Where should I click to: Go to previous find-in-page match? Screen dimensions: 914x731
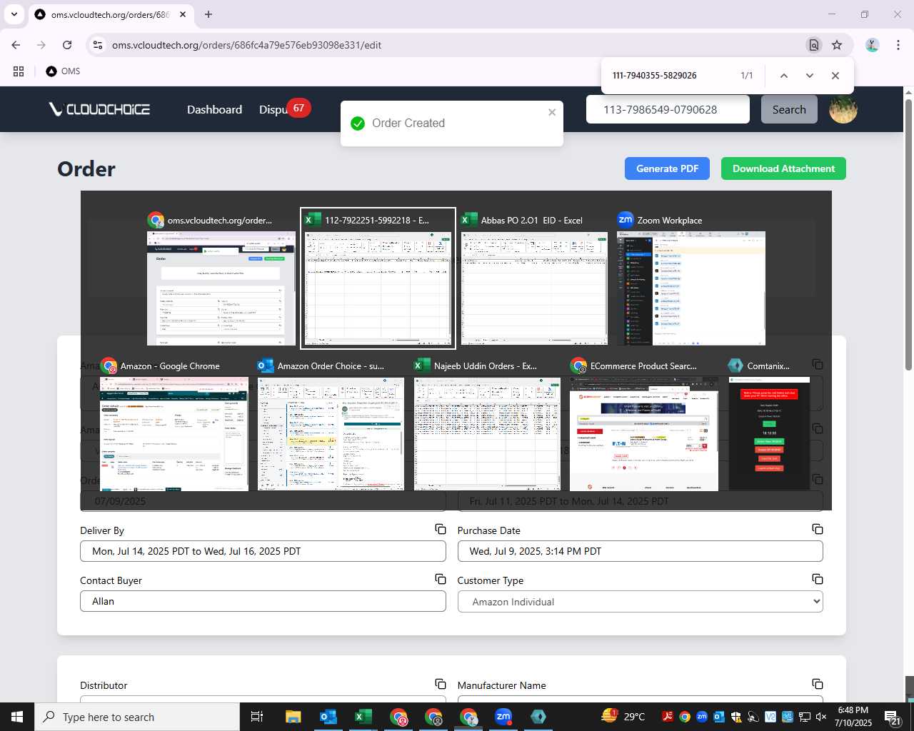coord(783,76)
